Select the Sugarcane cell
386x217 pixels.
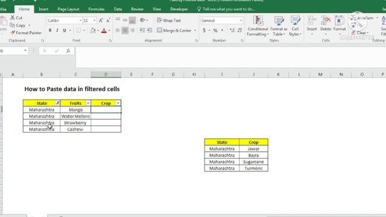(x=253, y=162)
